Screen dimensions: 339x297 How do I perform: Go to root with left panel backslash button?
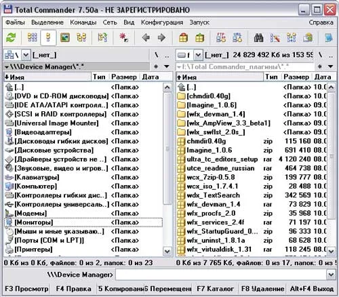pos(156,55)
